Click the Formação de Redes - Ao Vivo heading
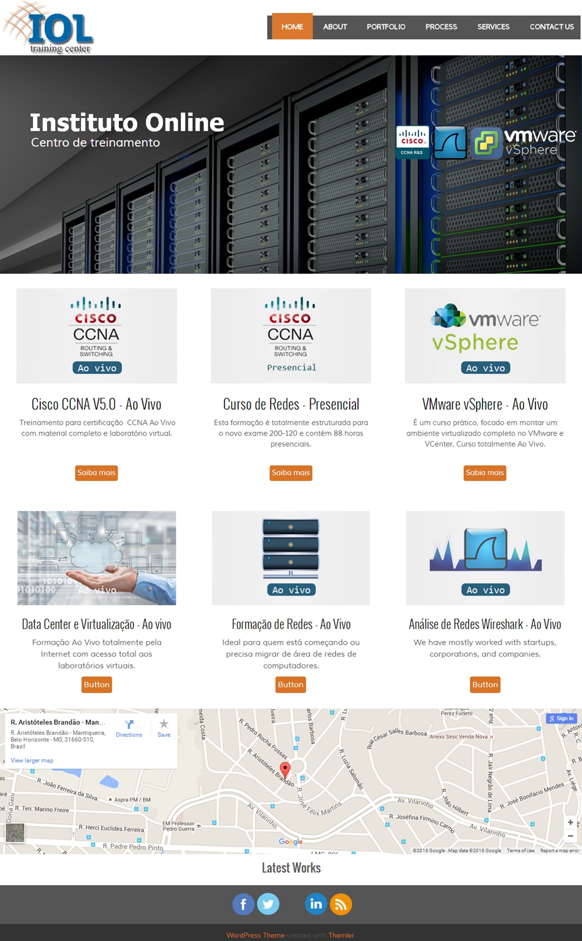Screen dimensions: 582x941 (x=291, y=624)
